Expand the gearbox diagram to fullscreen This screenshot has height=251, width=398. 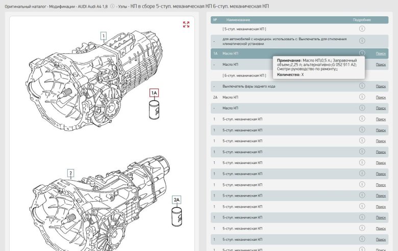(x=186, y=24)
